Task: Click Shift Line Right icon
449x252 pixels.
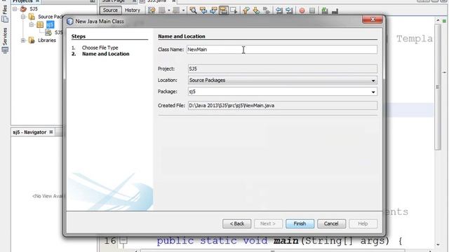Action: pyautogui.click(x=289, y=10)
